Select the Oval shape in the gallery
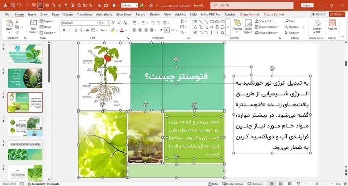Image resolution: width=348 pixels, height=186 pixels. coord(217,21)
